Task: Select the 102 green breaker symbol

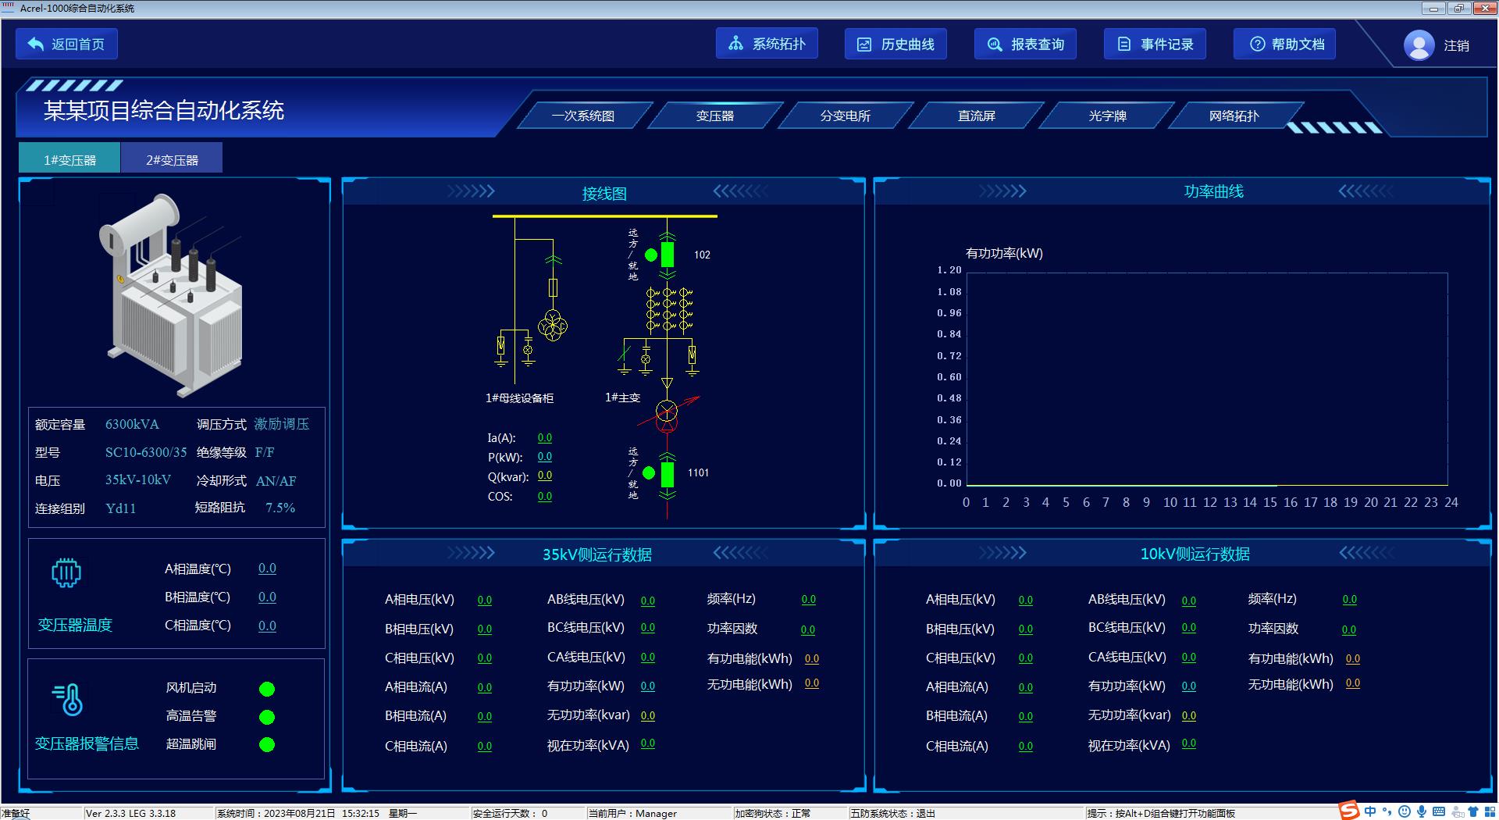Action: tap(668, 255)
